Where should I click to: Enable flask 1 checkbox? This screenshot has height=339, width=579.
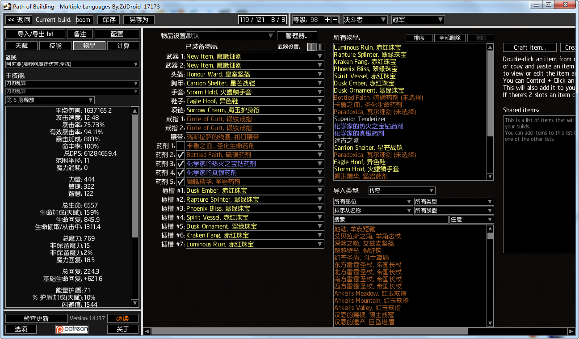[180, 146]
